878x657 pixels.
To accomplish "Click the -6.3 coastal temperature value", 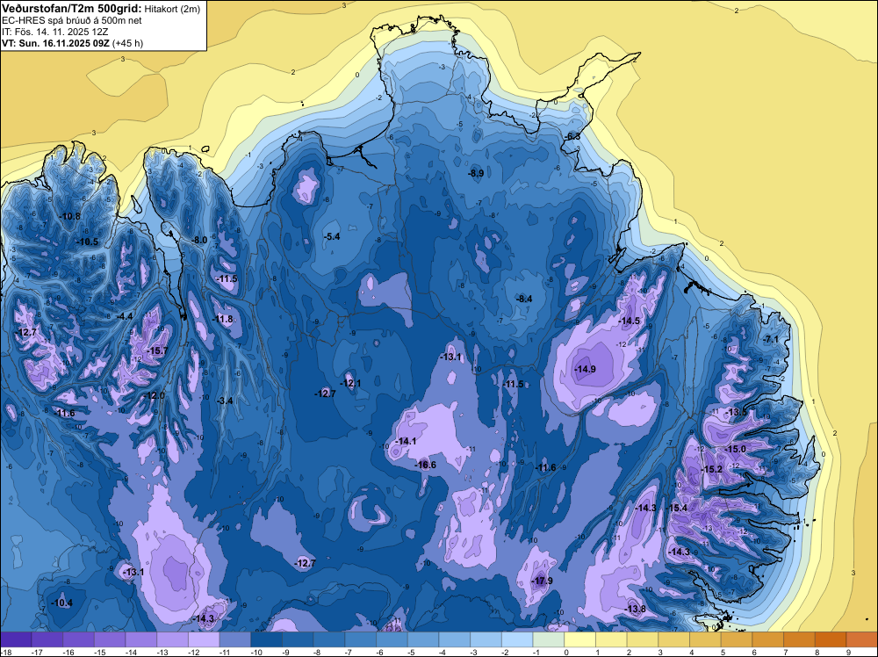I will [572, 137].
